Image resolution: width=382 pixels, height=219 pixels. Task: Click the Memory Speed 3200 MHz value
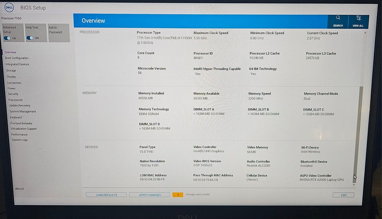[x=255, y=98]
